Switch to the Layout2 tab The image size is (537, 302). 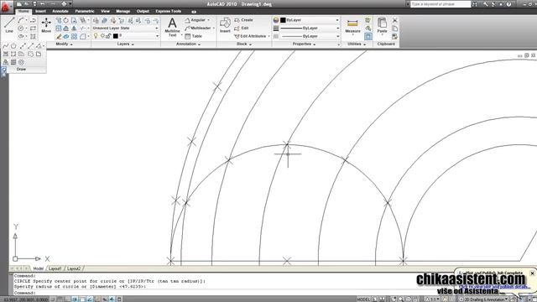coord(74,268)
